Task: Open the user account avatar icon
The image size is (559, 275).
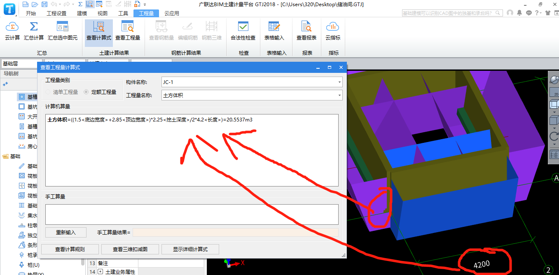Action: (510, 13)
